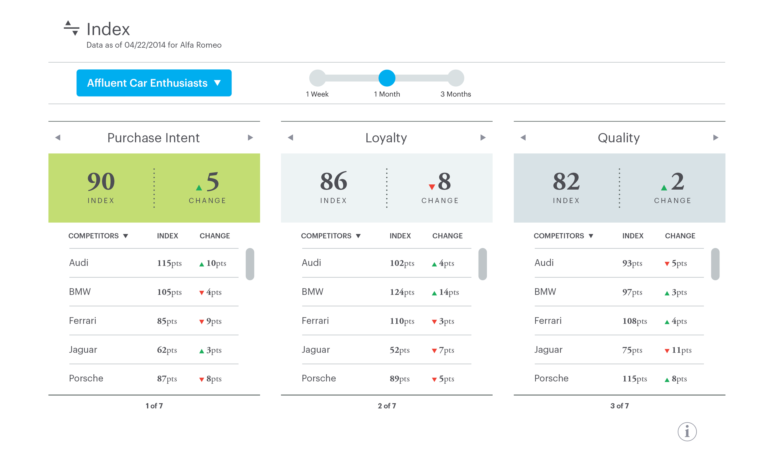Click the '3 of 7' page indicator
The width and height of the screenshot is (773, 461).
point(619,406)
